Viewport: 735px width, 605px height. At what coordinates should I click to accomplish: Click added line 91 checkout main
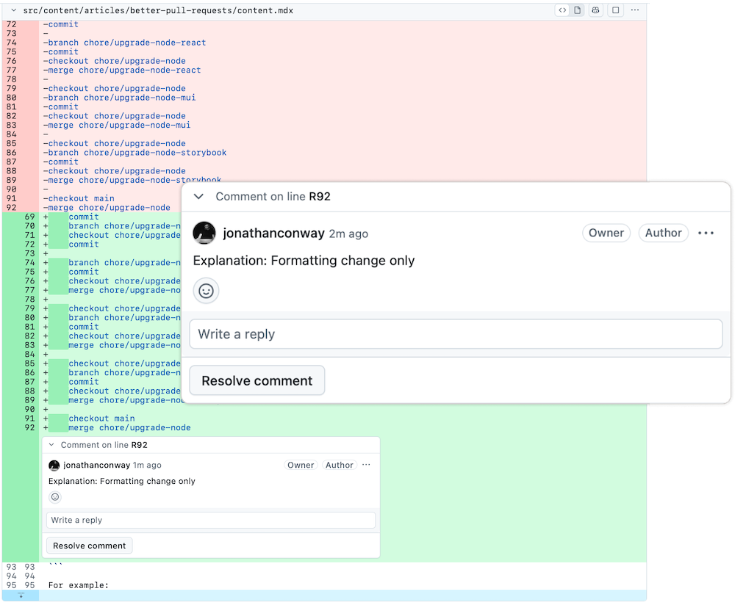point(101,419)
